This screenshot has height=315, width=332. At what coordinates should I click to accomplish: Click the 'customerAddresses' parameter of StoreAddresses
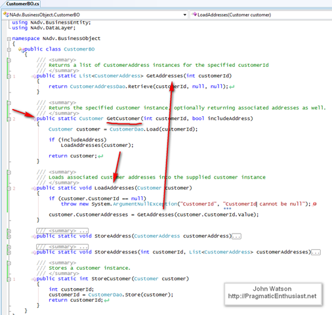tap(282, 252)
